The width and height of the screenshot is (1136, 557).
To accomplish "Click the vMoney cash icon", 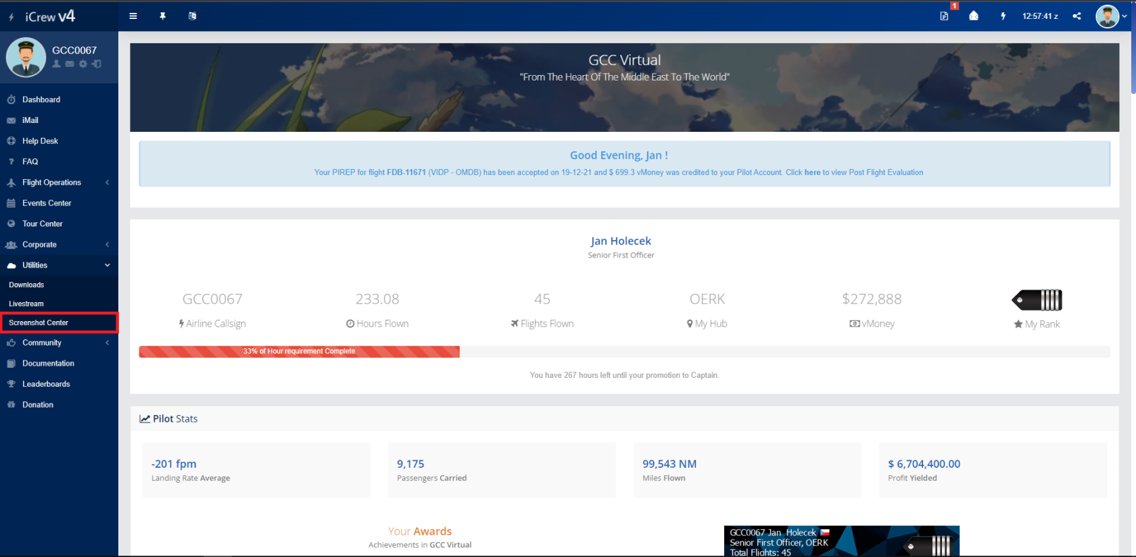I will (x=855, y=324).
